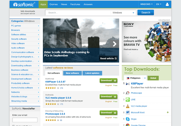Open the VLC cone icon in Top Downloads
This screenshot has width=181, height=126.
coord(128,106)
